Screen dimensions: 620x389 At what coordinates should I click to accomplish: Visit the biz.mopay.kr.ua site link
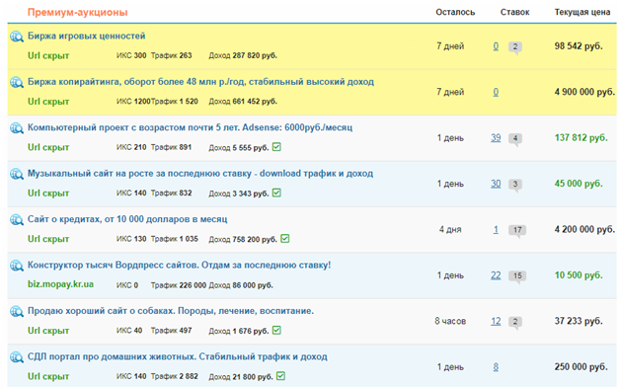tap(60, 284)
